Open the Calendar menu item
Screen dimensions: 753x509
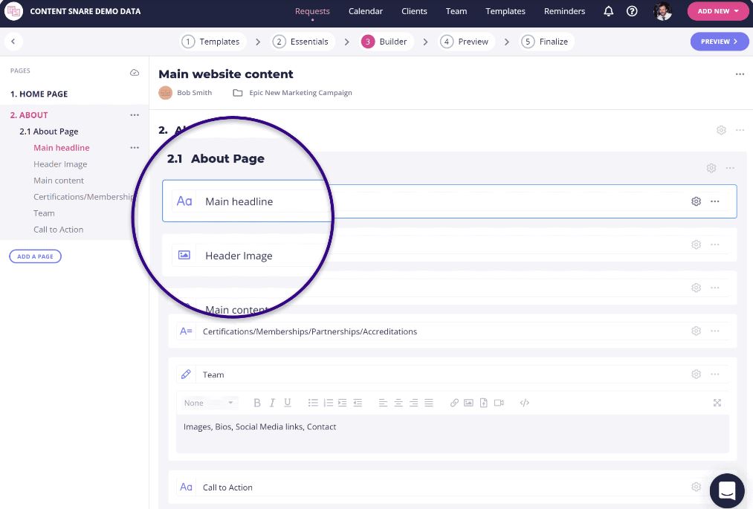[366, 11]
